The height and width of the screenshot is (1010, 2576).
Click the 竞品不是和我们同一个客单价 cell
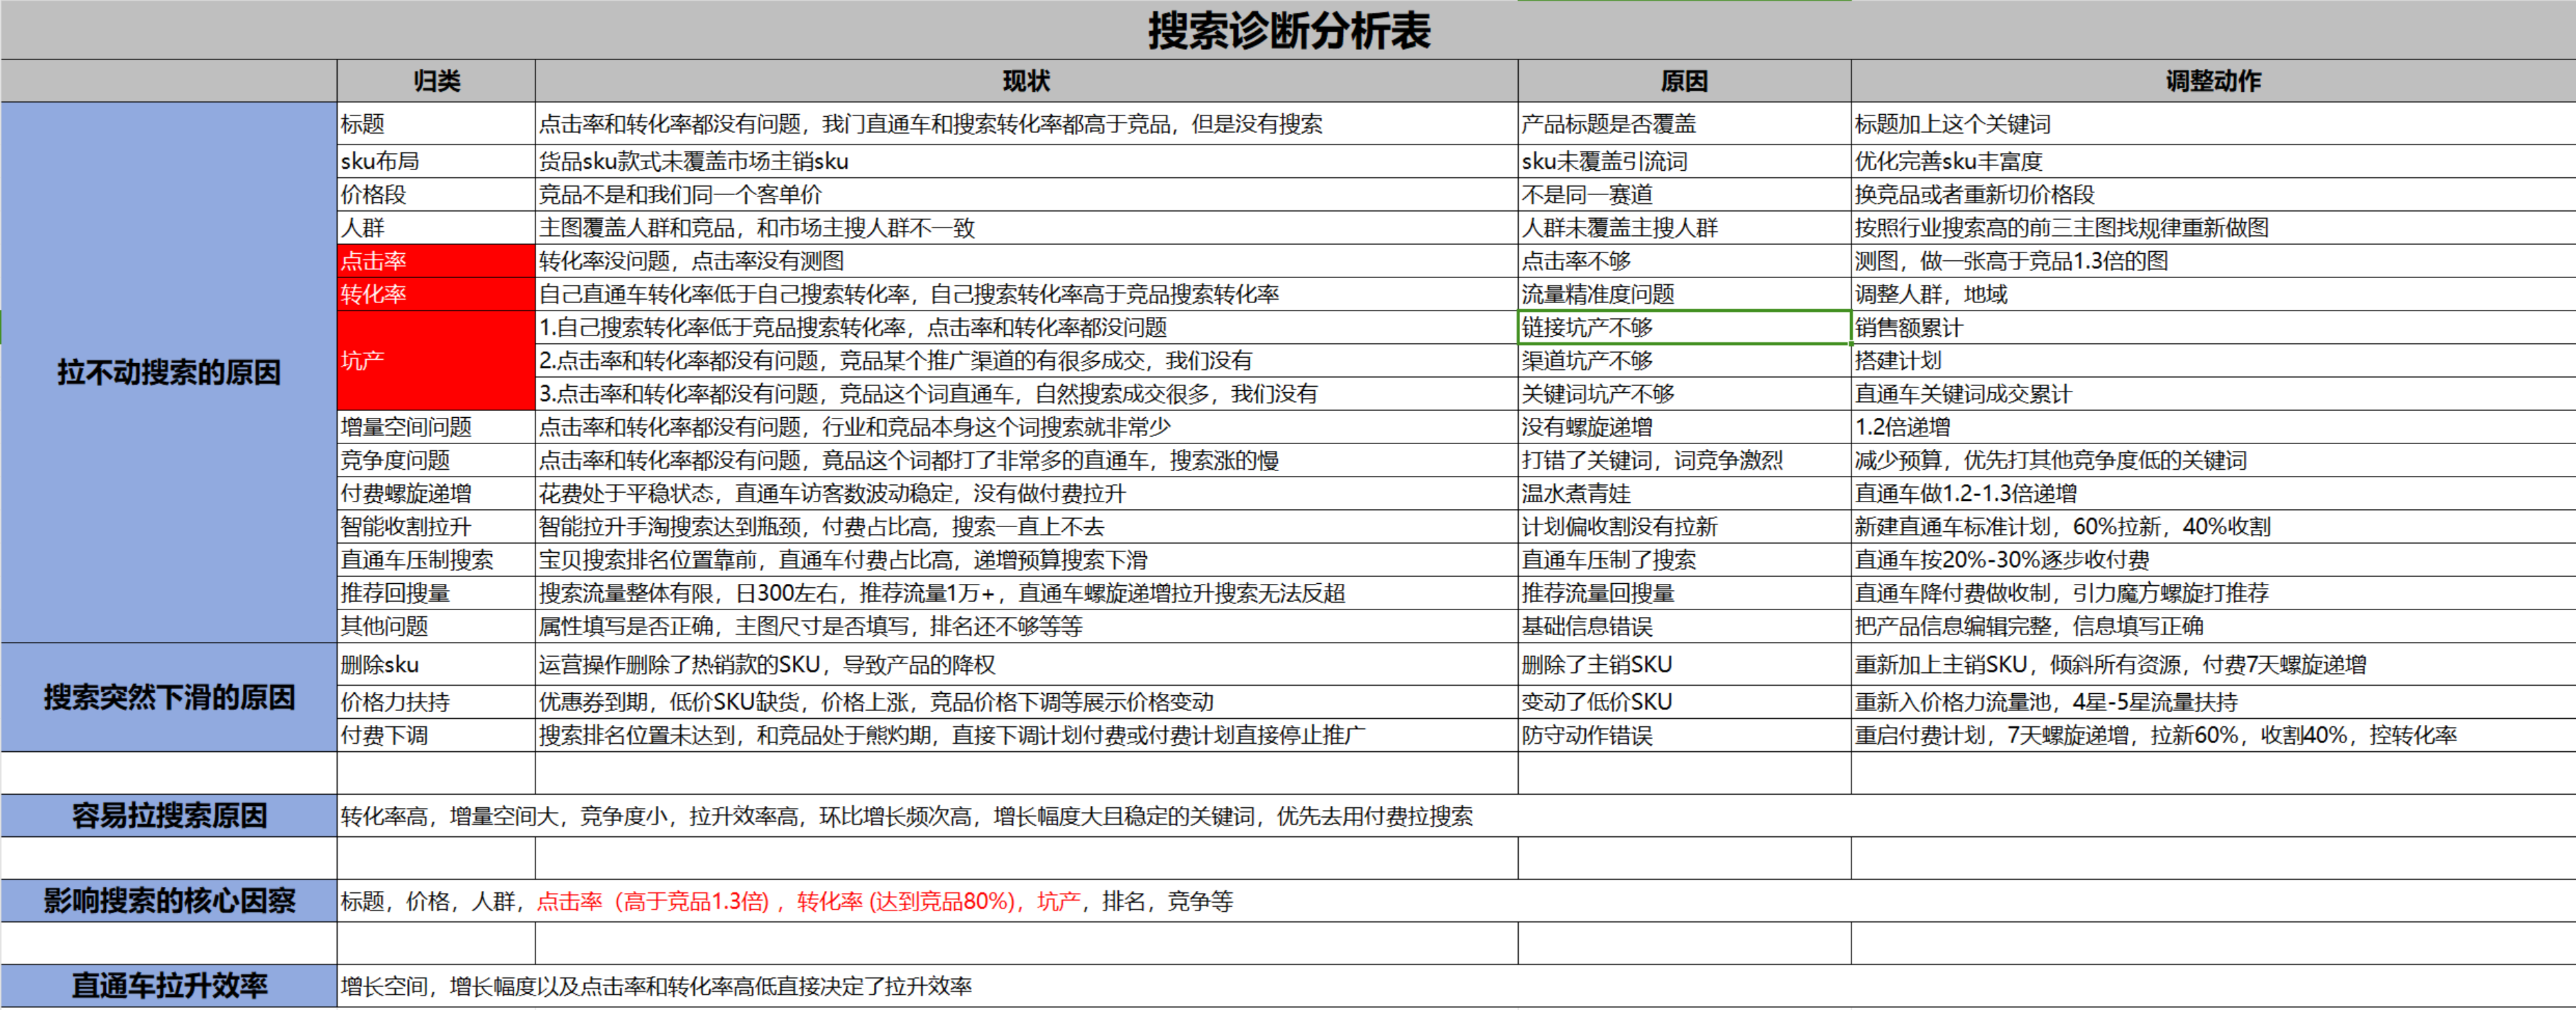1026,194
